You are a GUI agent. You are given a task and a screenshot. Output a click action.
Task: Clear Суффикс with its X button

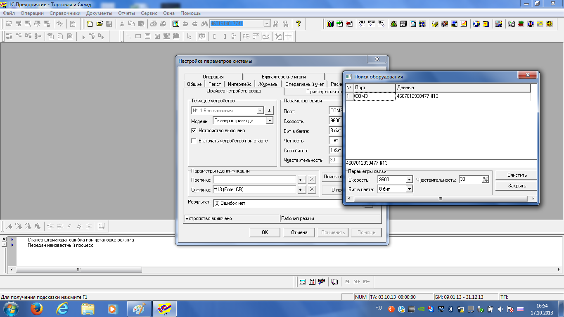(312, 189)
